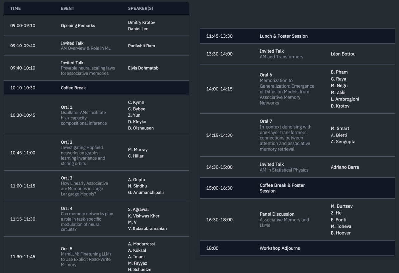Click speaker Dmitry Krotov
Image resolution: width=399 pixels, height=273 pixels.
click(142, 22)
